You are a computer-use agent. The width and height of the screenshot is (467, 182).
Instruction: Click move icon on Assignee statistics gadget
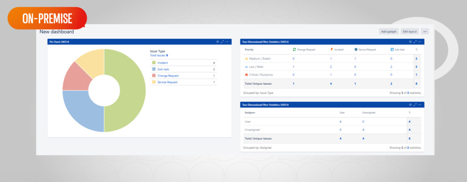click(x=410, y=105)
